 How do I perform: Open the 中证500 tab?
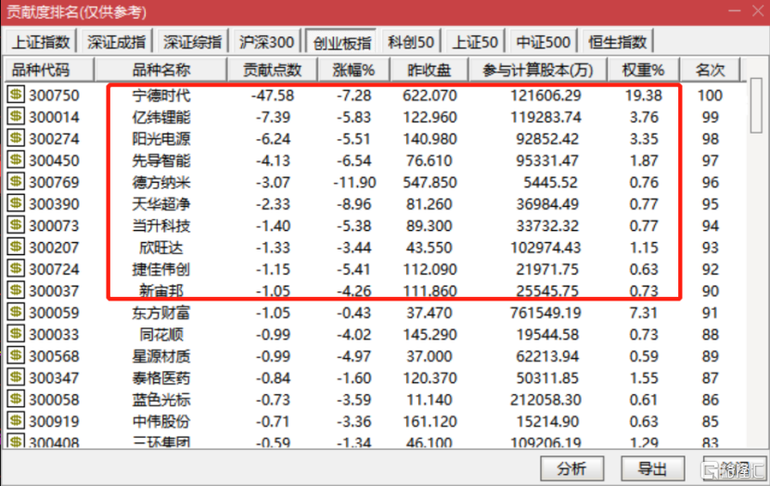coord(543,43)
